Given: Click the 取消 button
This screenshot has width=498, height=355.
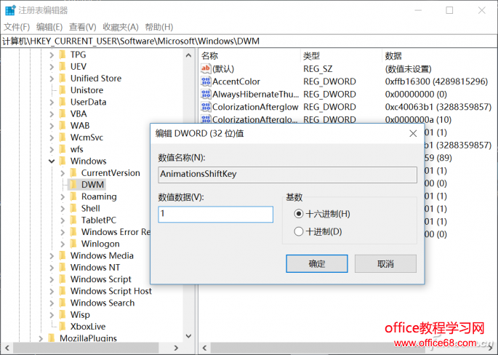Looking at the screenshot, I should (x=385, y=263).
